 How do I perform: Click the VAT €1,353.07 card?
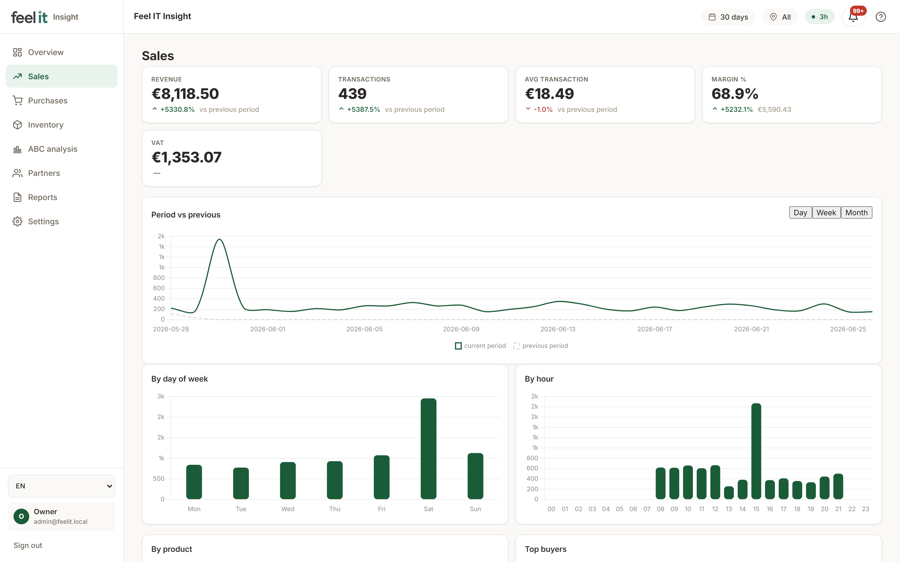[x=232, y=158]
